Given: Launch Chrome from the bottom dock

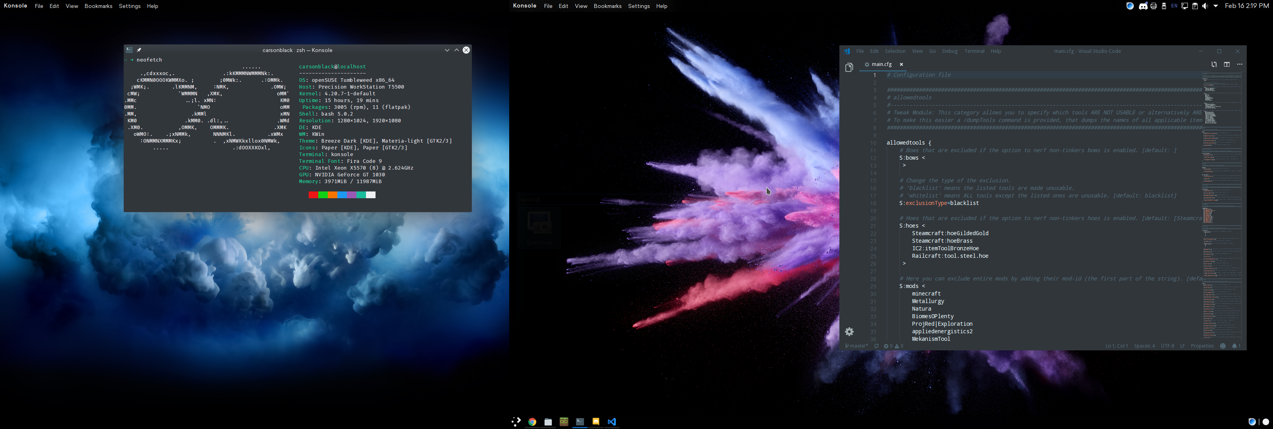Looking at the screenshot, I should pyautogui.click(x=532, y=421).
